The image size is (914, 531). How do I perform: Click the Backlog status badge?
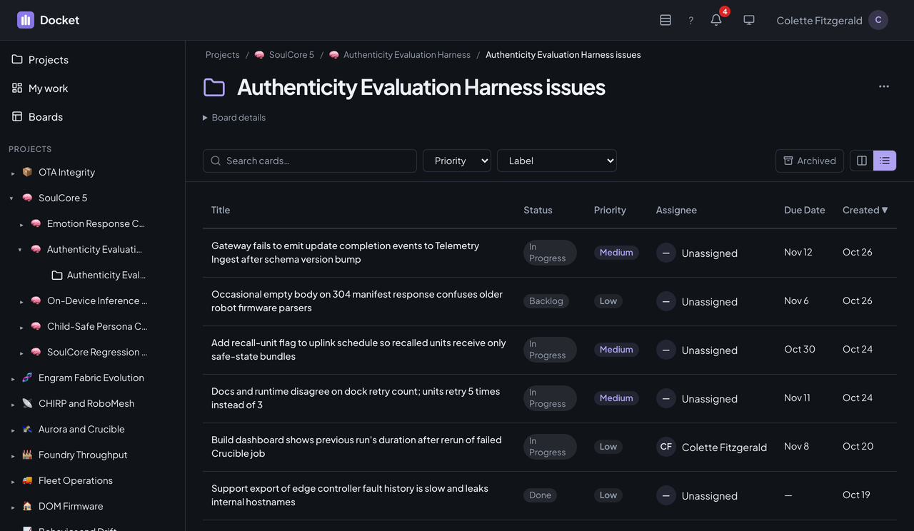click(546, 301)
